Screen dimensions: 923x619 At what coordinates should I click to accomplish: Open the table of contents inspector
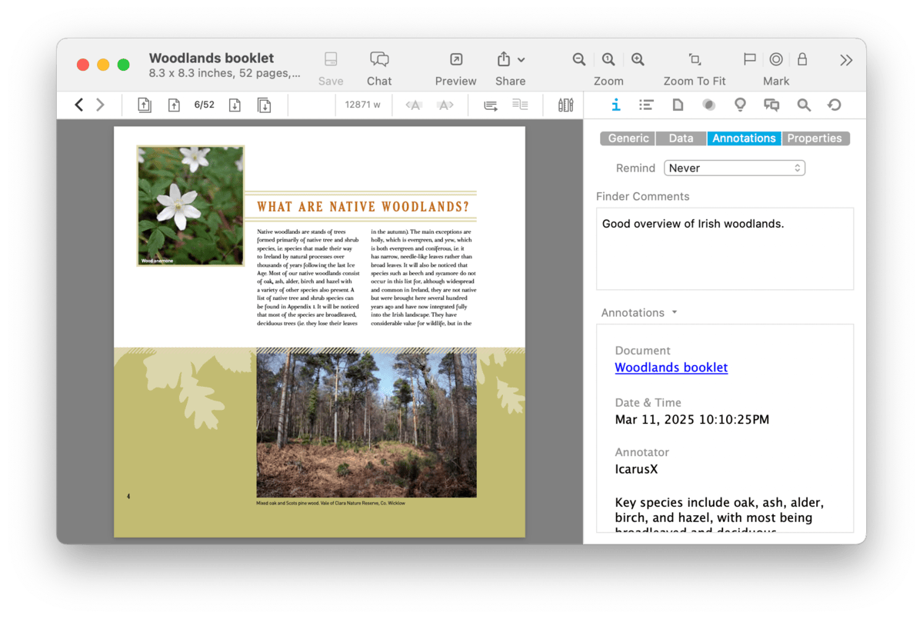coord(646,105)
